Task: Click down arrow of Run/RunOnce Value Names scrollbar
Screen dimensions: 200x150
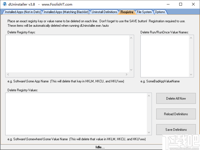Action: click(x=191, y=75)
